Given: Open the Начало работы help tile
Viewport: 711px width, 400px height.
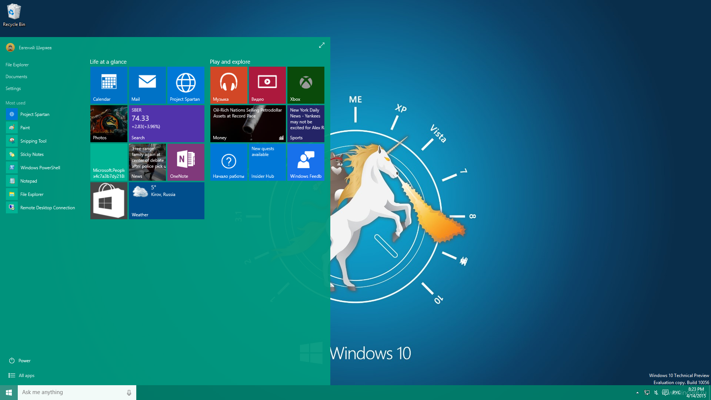Looking at the screenshot, I should 228,162.
